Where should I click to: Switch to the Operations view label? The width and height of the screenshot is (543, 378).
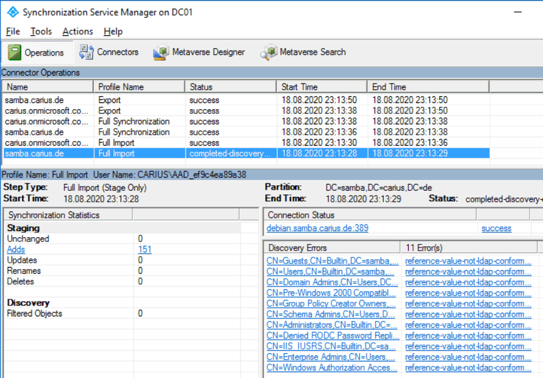pyautogui.click(x=44, y=52)
